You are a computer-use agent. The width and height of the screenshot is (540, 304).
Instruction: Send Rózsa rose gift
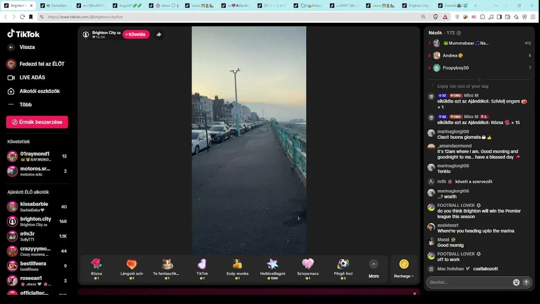97,269
